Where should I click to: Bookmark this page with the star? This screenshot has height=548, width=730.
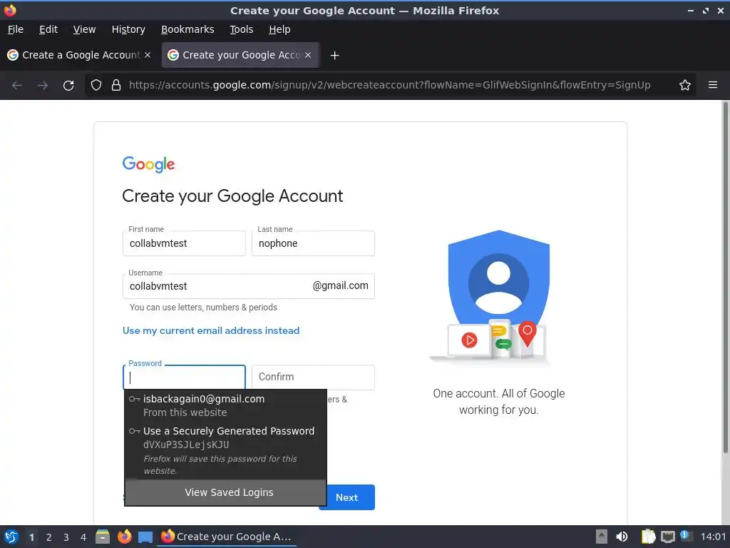685,86
